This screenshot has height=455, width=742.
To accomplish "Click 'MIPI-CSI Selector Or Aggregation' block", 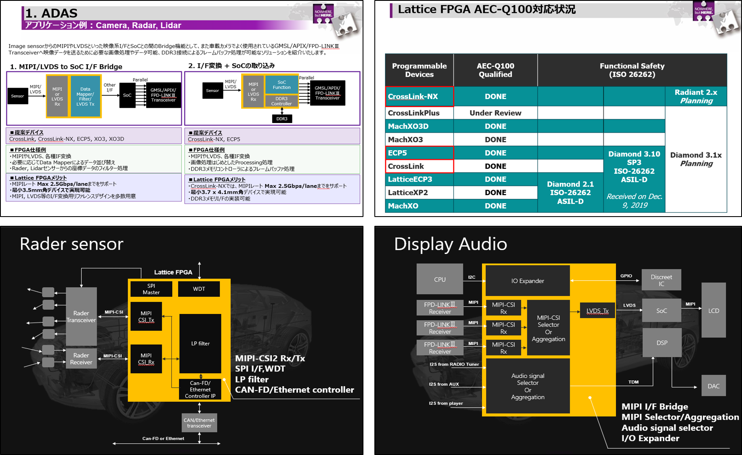I will click(x=548, y=328).
